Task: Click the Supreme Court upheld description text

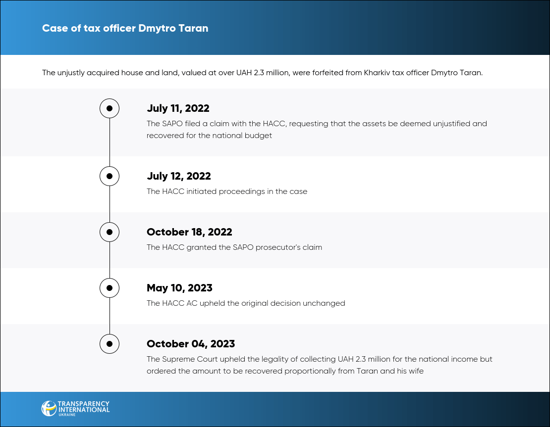Action: [x=319, y=365]
